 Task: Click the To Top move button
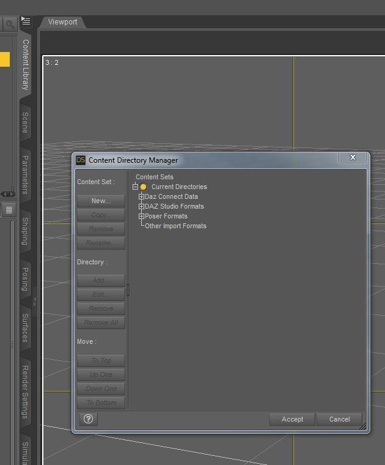101,360
